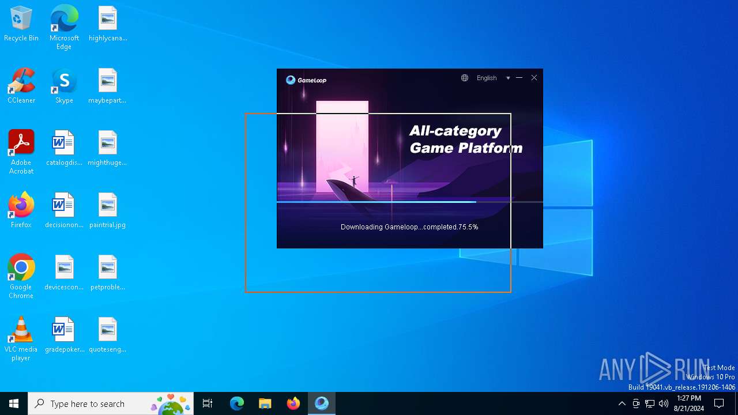Open File Explorer from taskbar
Screen dimensions: 738x415
tap(265, 403)
